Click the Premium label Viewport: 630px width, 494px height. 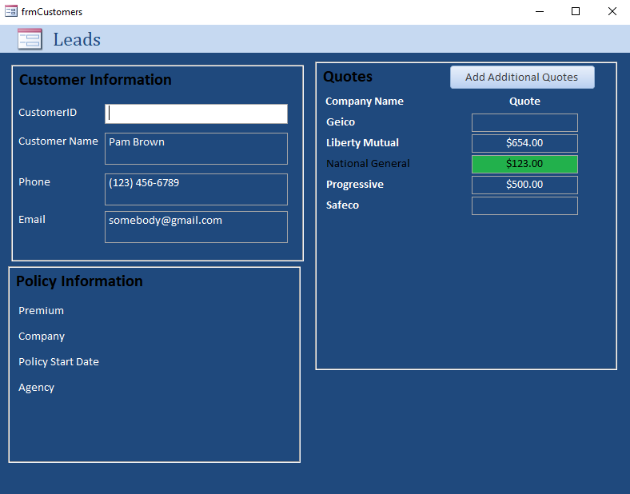pos(41,311)
